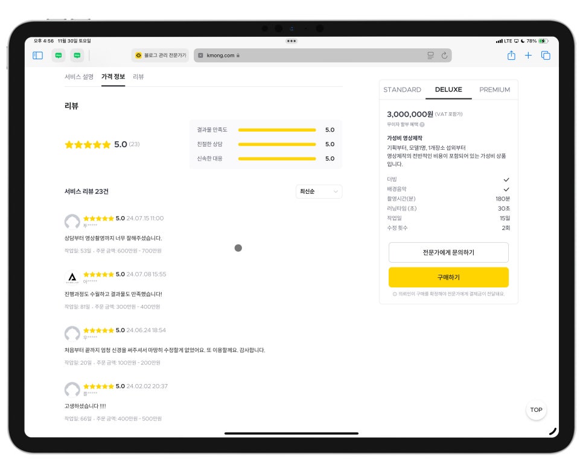This screenshot has height=474, width=583.
Task: Click the checkmark in the 배경음악 row
Action: point(506,190)
